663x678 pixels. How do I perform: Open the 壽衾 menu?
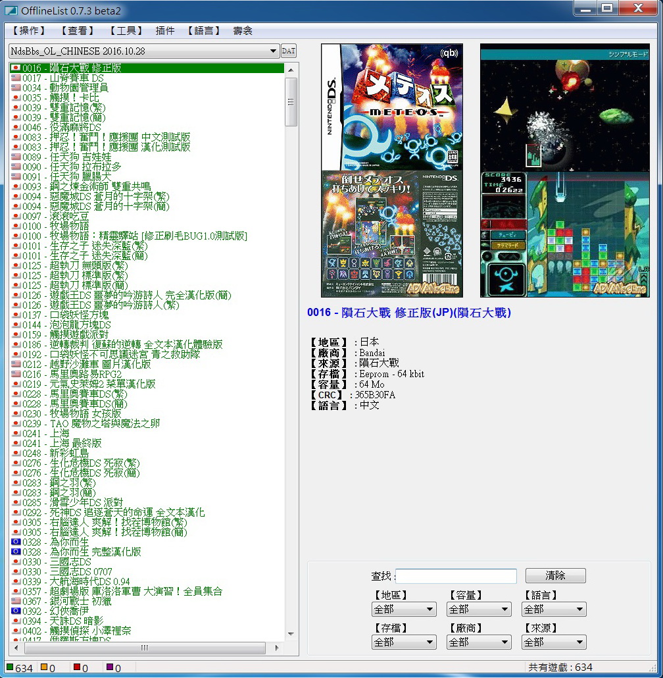click(x=243, y=31)
